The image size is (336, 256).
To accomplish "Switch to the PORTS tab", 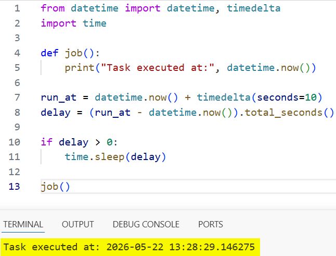I will [211, 224].
